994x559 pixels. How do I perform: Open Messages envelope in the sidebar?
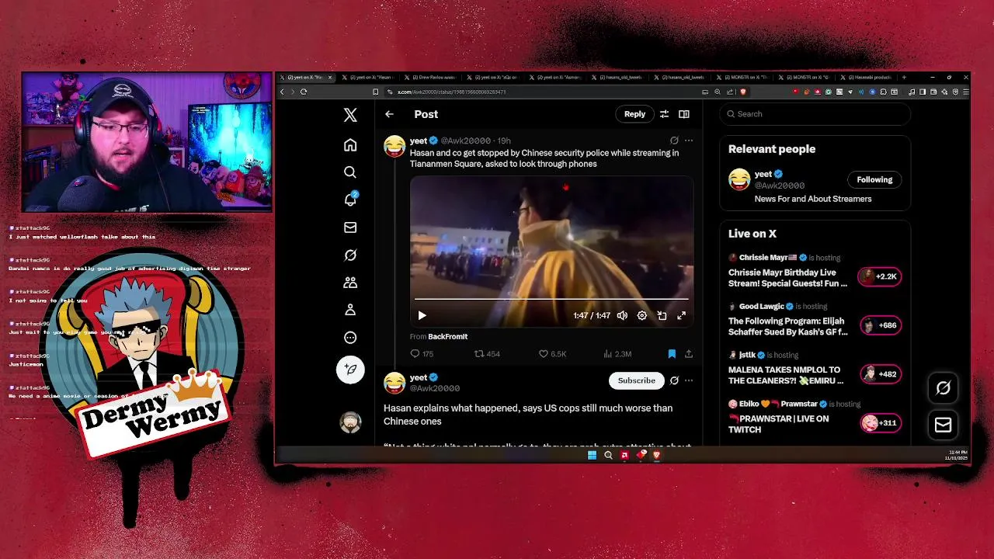350,227
